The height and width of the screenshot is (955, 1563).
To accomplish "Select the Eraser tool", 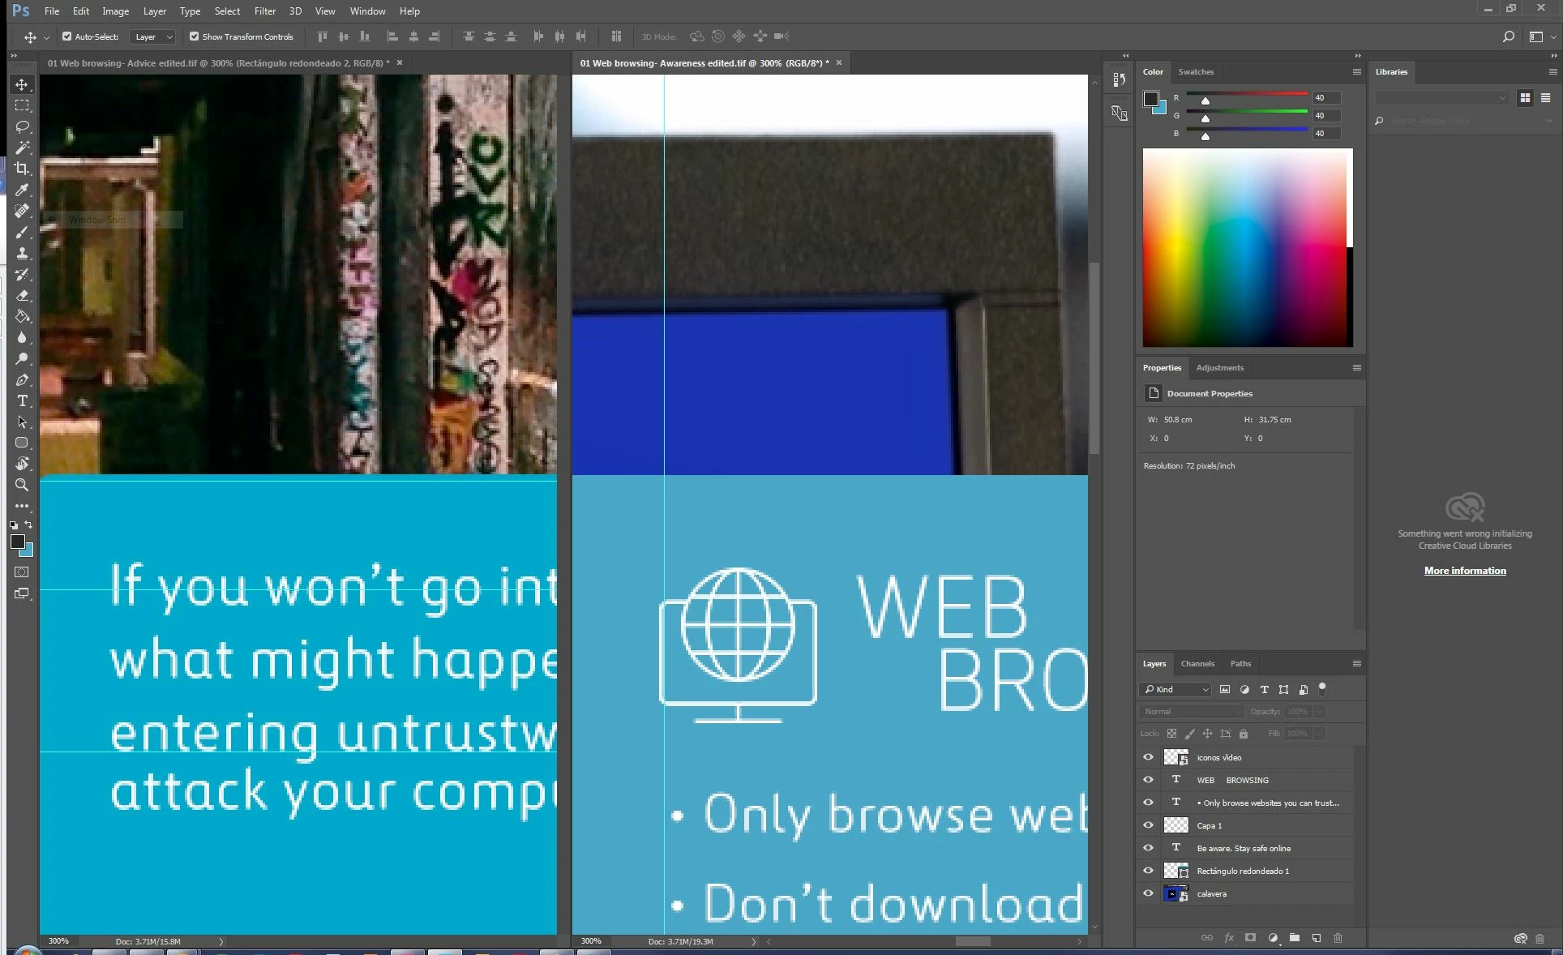I will coord(22,295).
